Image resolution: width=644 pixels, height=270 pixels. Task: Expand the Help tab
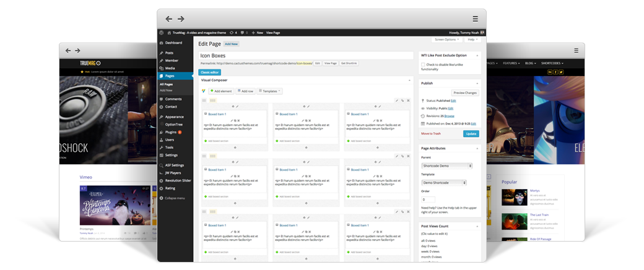(472, 40)
